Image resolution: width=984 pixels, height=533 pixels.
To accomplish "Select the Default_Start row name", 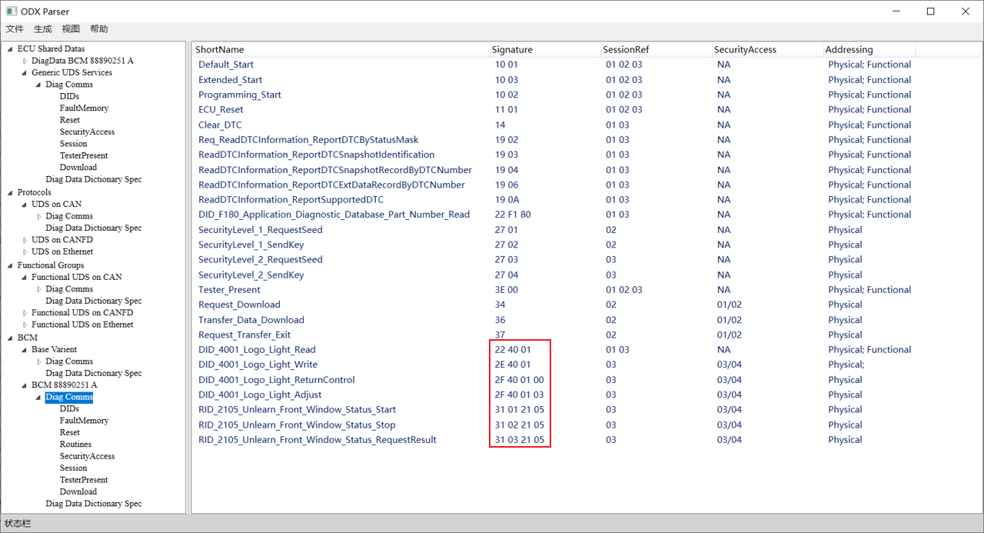I will click(226, 65).
